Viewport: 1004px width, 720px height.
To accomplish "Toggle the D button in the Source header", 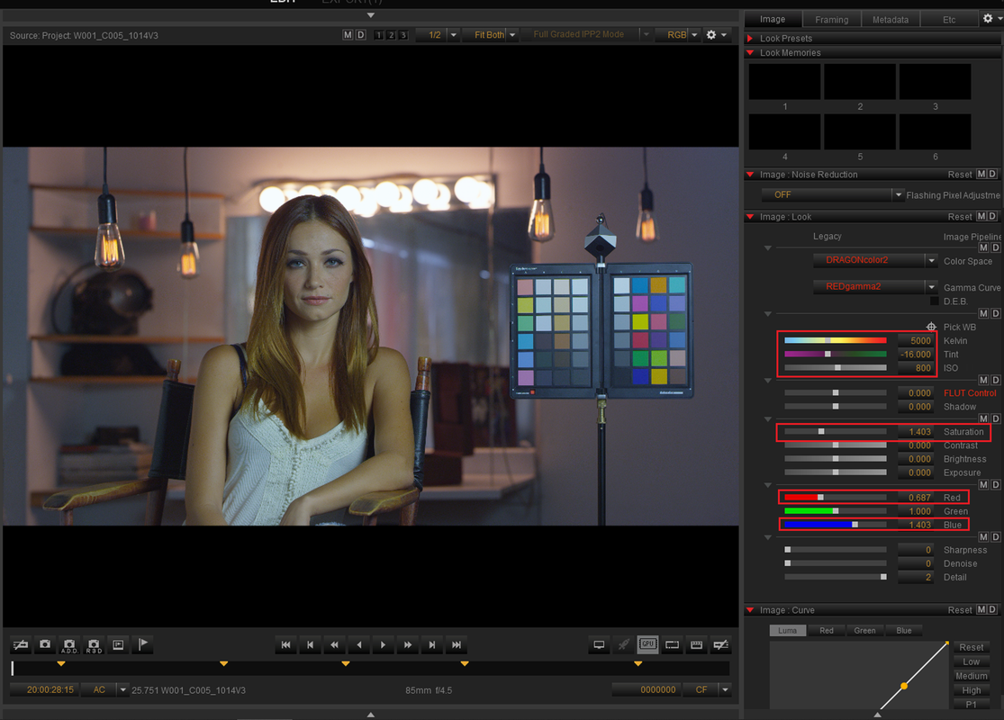I will 360,34.
